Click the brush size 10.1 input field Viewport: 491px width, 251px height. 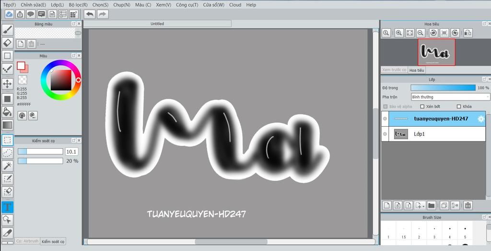coord(72,152)
